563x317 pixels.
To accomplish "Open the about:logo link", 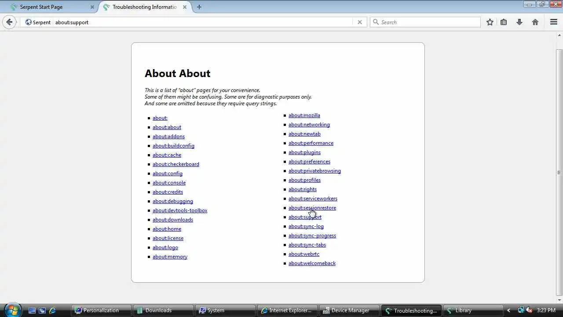I will pyautogui.click(x=165, y=247).
